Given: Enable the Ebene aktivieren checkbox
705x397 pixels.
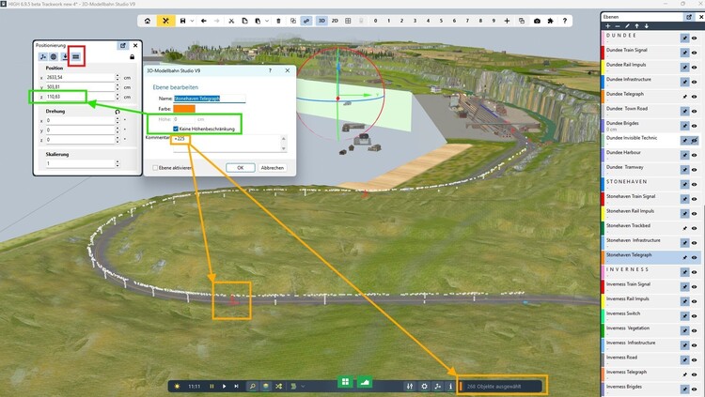Looking at the screenshot, I should [x=156, y=167].
